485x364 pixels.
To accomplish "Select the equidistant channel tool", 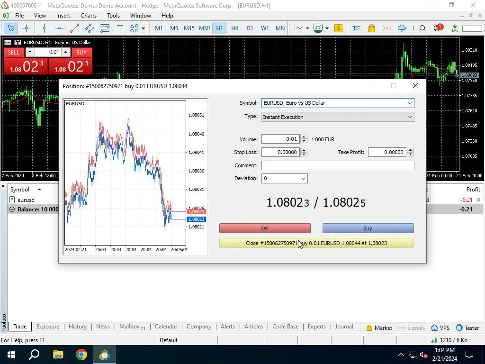I will click(90, 28).
